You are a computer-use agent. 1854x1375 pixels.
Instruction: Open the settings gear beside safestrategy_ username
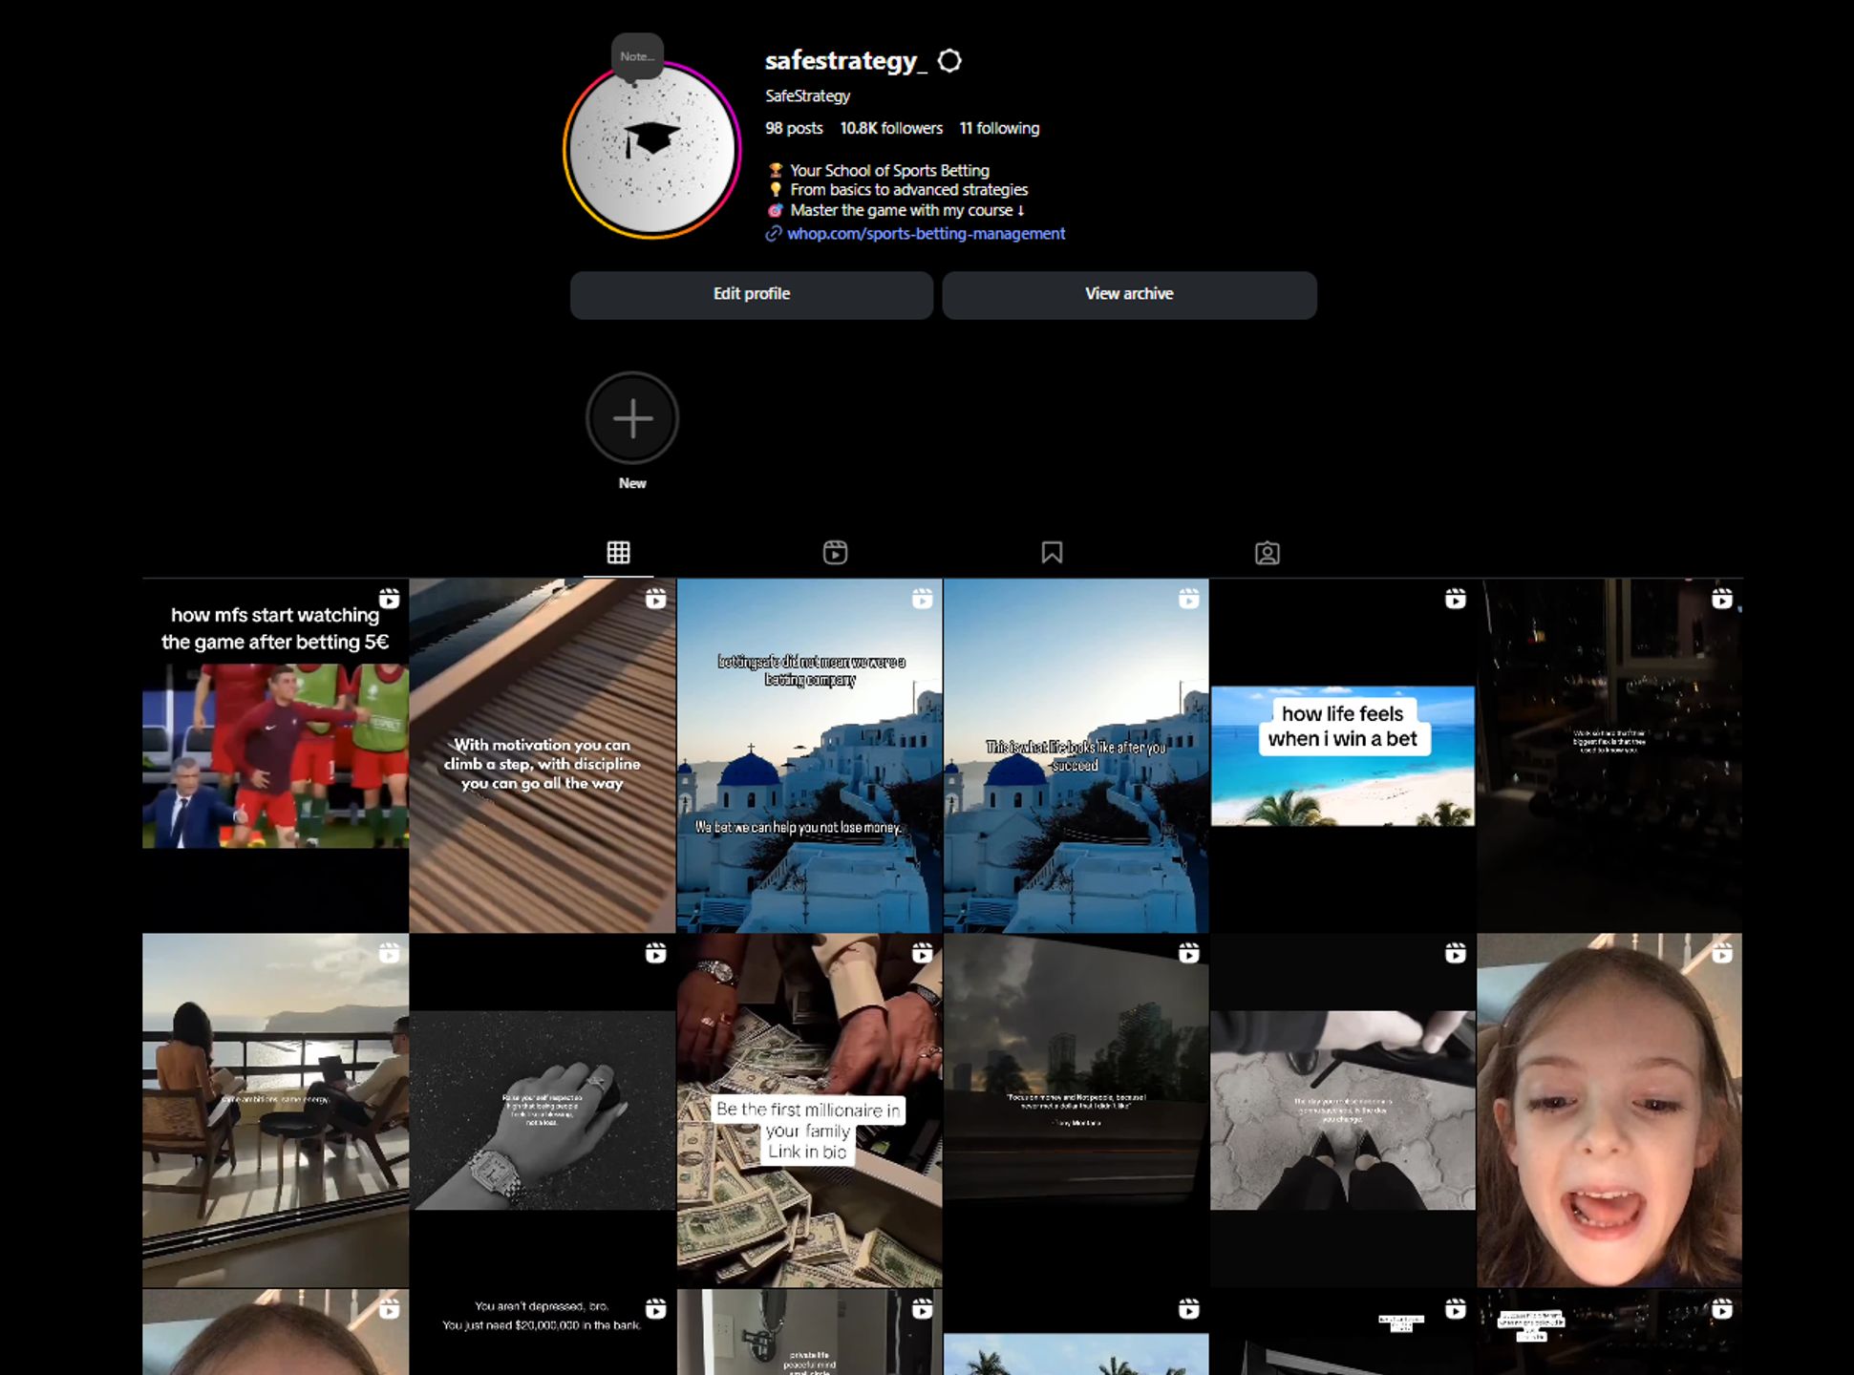949,61
